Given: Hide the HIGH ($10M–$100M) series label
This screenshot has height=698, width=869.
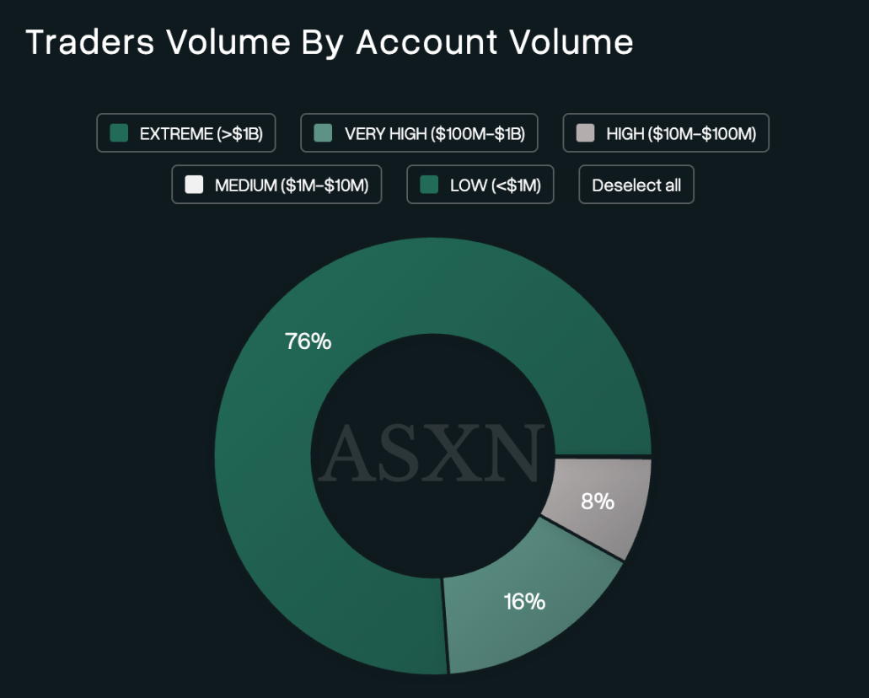Looking at the screenshot, I should pyautogui.click(x=681, y=133).
